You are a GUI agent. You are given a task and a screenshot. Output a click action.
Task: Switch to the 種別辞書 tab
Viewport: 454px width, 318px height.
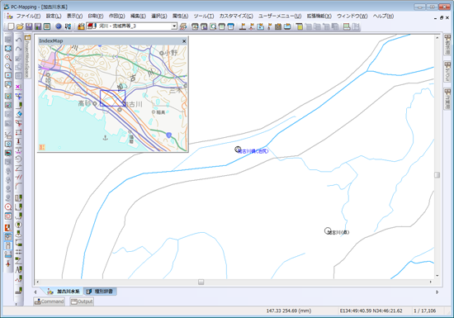point(101,292)
